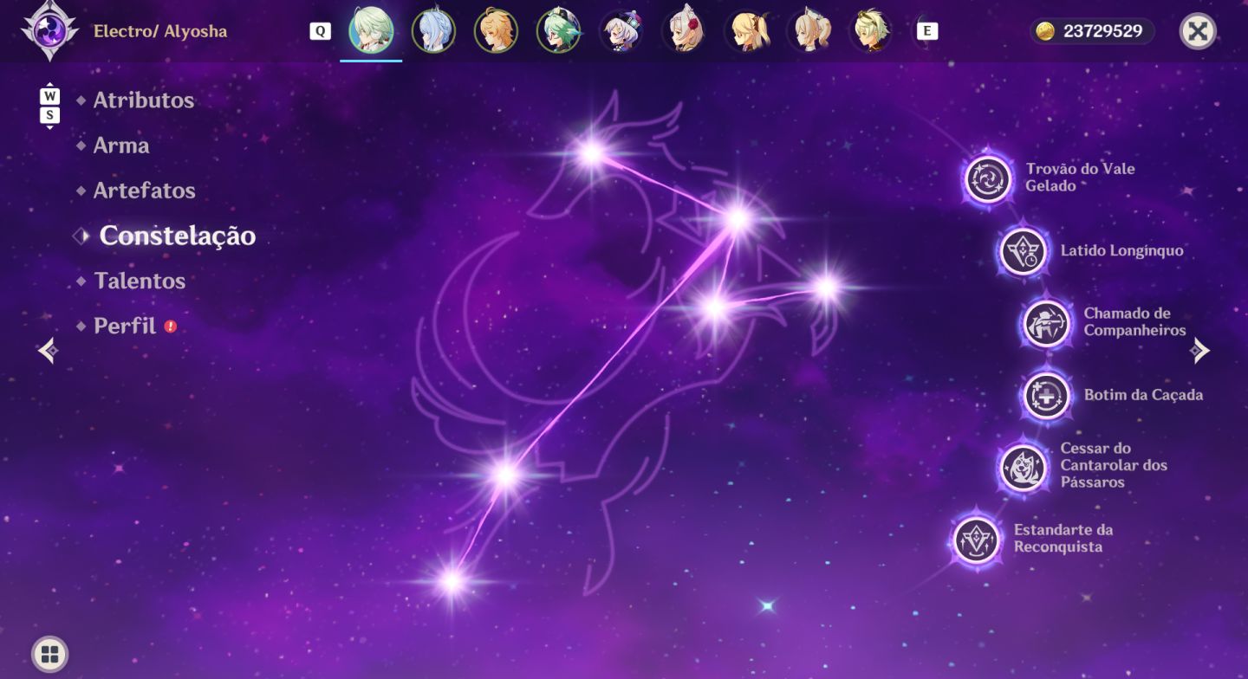Click the Electro element emblem icon
The image size is (1248, 679).
49,30
